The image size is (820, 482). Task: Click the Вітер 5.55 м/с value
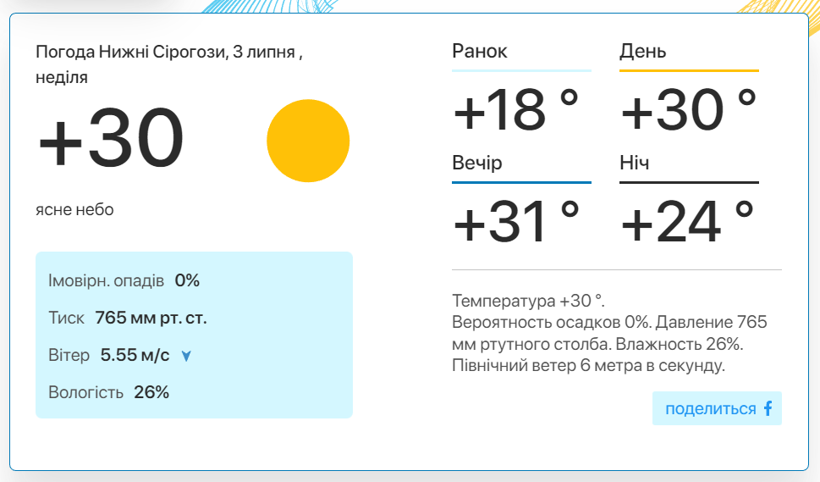(135, 355)
